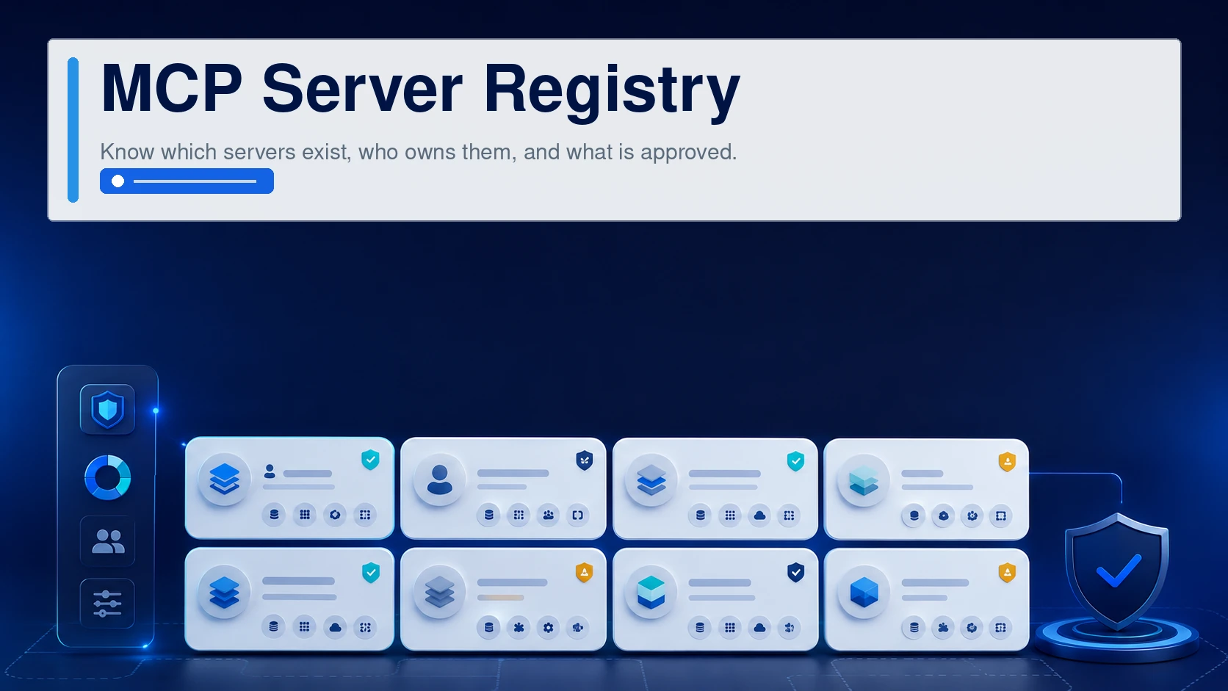Open the server card with the teal cube

pyautogui.click(x=715, y=599)
